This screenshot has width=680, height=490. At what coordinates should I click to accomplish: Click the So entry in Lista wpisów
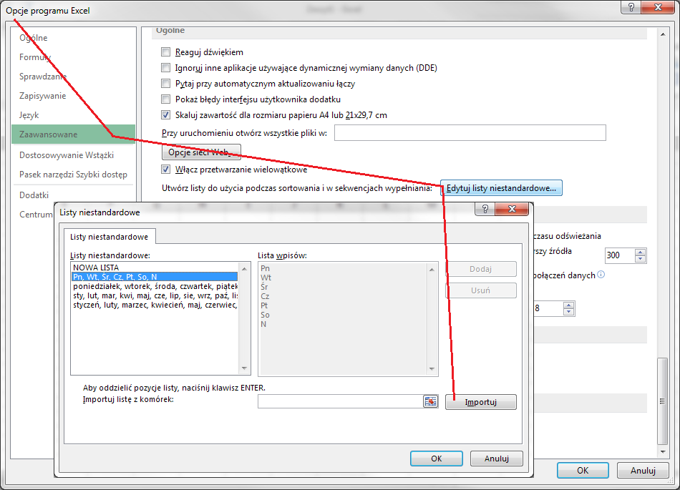(265, 315)
